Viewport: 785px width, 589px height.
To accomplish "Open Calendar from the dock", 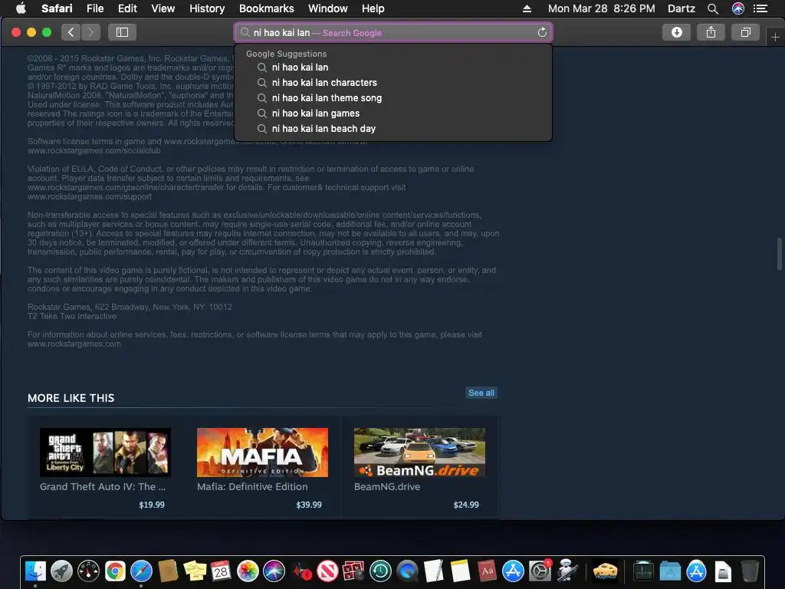I will click(x=222, y=571).
